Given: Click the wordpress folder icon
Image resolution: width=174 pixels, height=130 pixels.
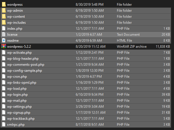Looking at the screenshot, I should [x=3, y=5].
